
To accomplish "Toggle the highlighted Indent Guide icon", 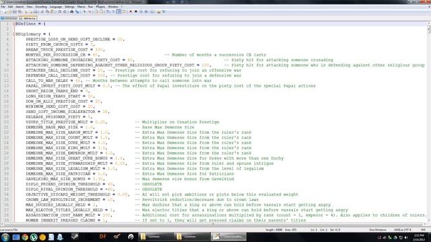I will [x=119, y=12].
